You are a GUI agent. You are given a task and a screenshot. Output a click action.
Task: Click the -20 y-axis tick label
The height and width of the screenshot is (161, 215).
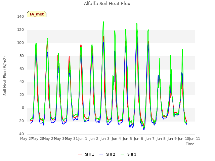tap(21, 121)
